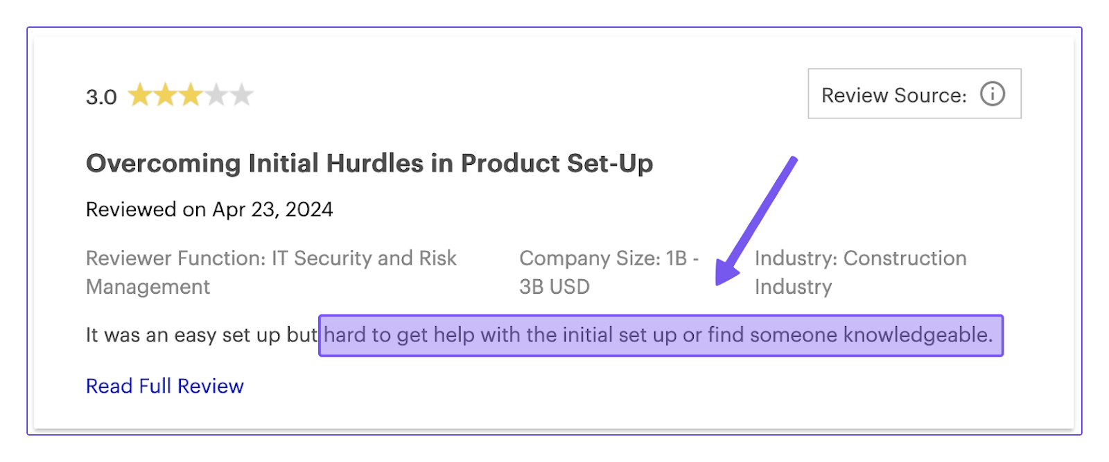Image resolution: width=1109 pixels, height=462 pixels.
Task: Click the Company Size 1B text
Action: [x=609, y=258]
